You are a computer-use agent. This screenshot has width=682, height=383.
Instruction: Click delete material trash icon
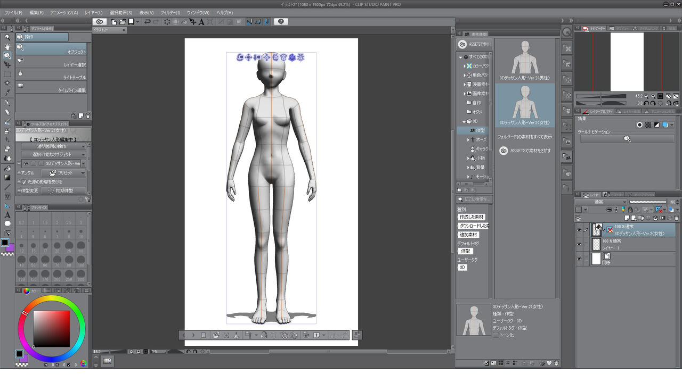[556, 363]
